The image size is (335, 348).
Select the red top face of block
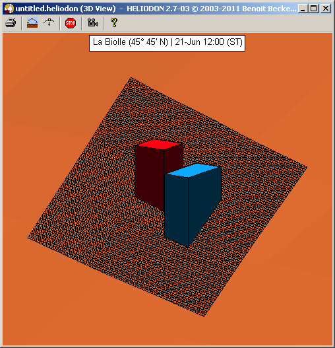coord(159,144)
